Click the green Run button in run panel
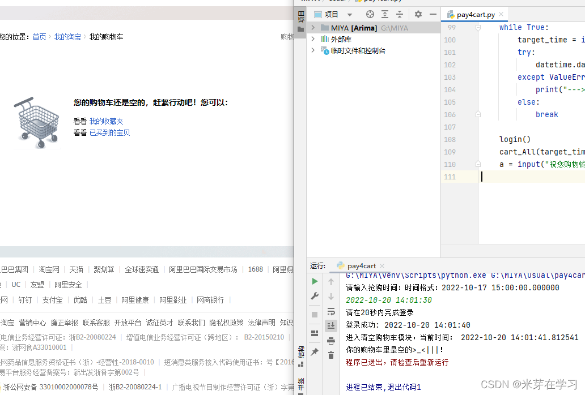Viewport: 585px width, 395px height. [x=315, y=281]
